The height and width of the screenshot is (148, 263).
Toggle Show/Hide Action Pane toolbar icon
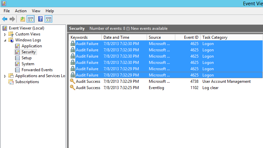click(49, 19)
